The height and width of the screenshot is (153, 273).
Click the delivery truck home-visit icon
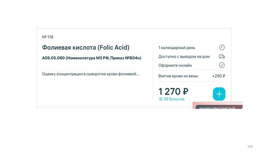222,57
